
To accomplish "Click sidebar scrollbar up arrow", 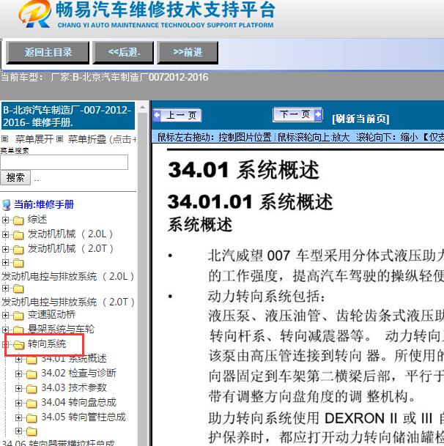I will [x=143, y=108].
